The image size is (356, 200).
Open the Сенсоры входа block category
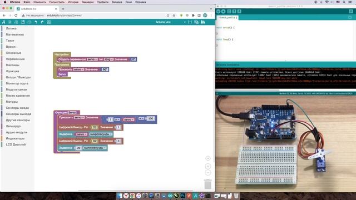(x=17, y=108)
